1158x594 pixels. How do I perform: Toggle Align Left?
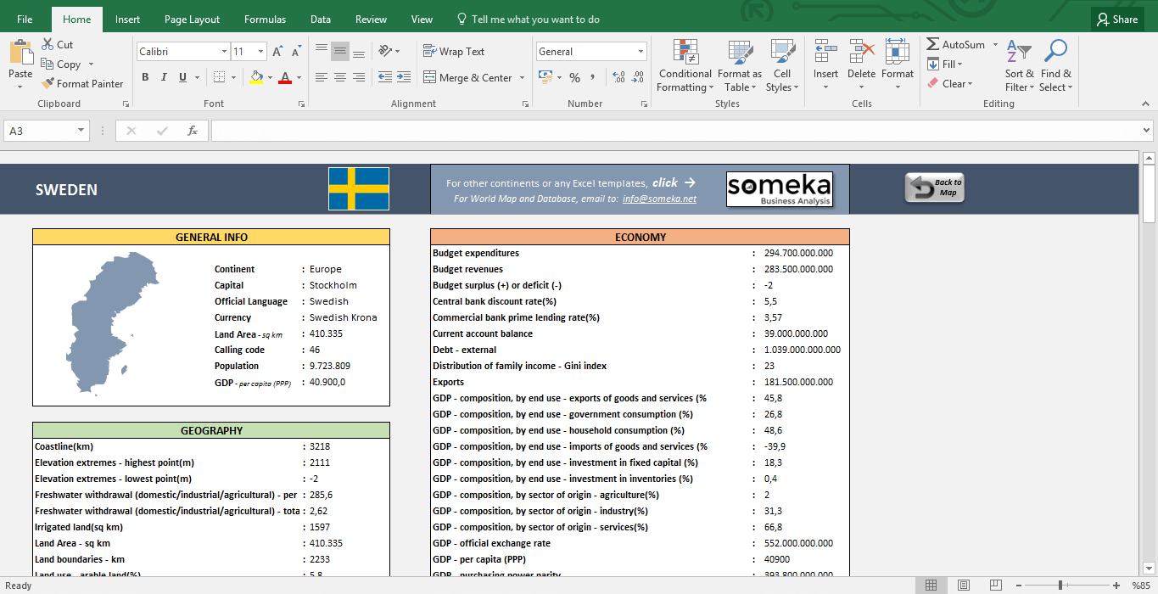[322, 77]
